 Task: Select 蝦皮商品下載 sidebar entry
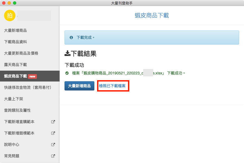click(15, 76)
